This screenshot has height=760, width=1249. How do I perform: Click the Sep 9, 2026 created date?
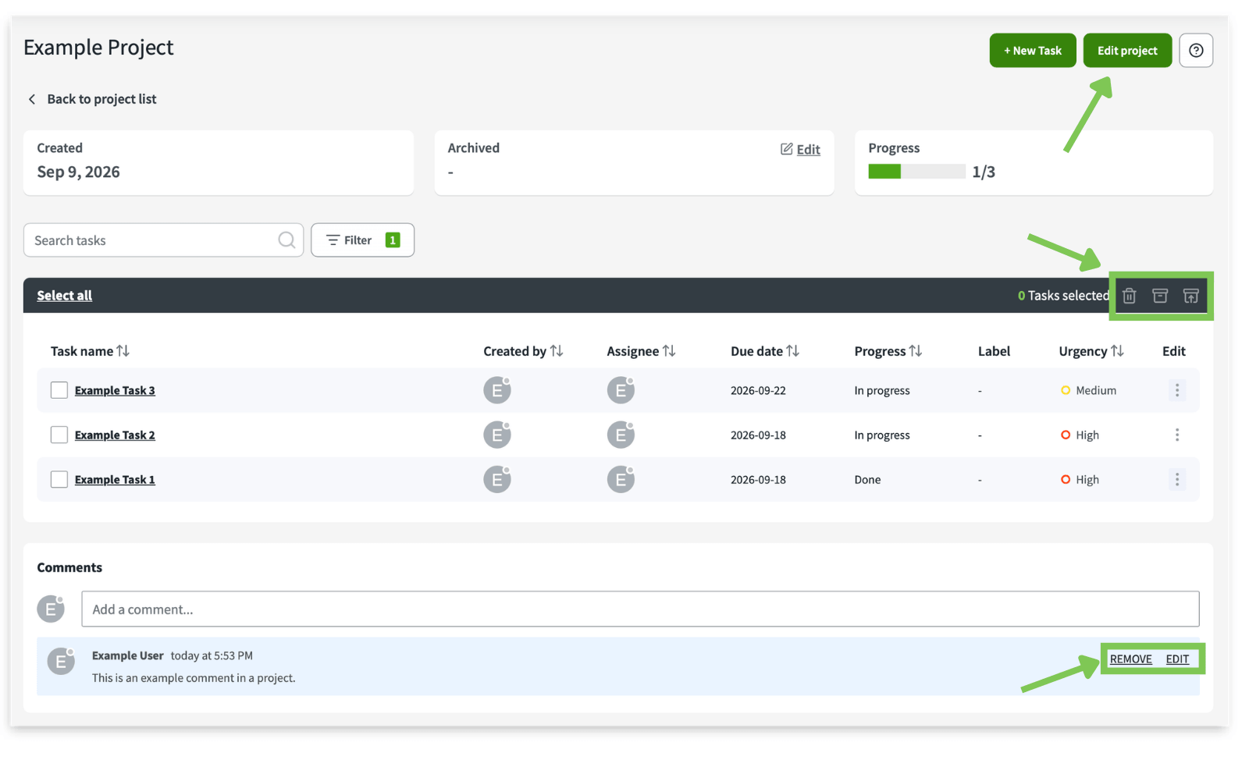coord(78,172)
